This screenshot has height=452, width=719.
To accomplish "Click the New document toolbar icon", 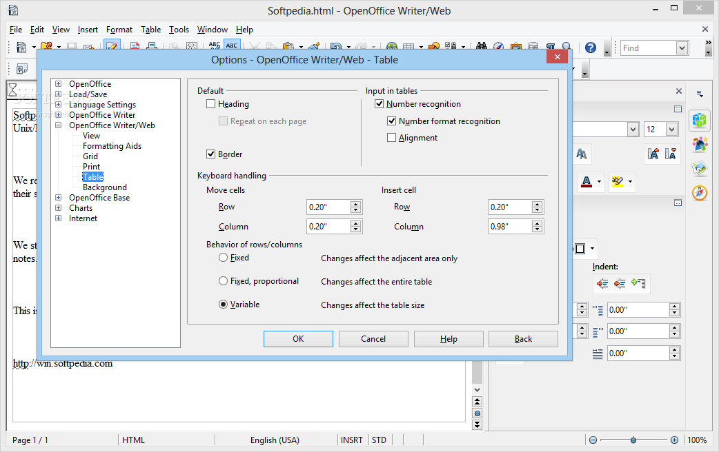I will 21,47.
